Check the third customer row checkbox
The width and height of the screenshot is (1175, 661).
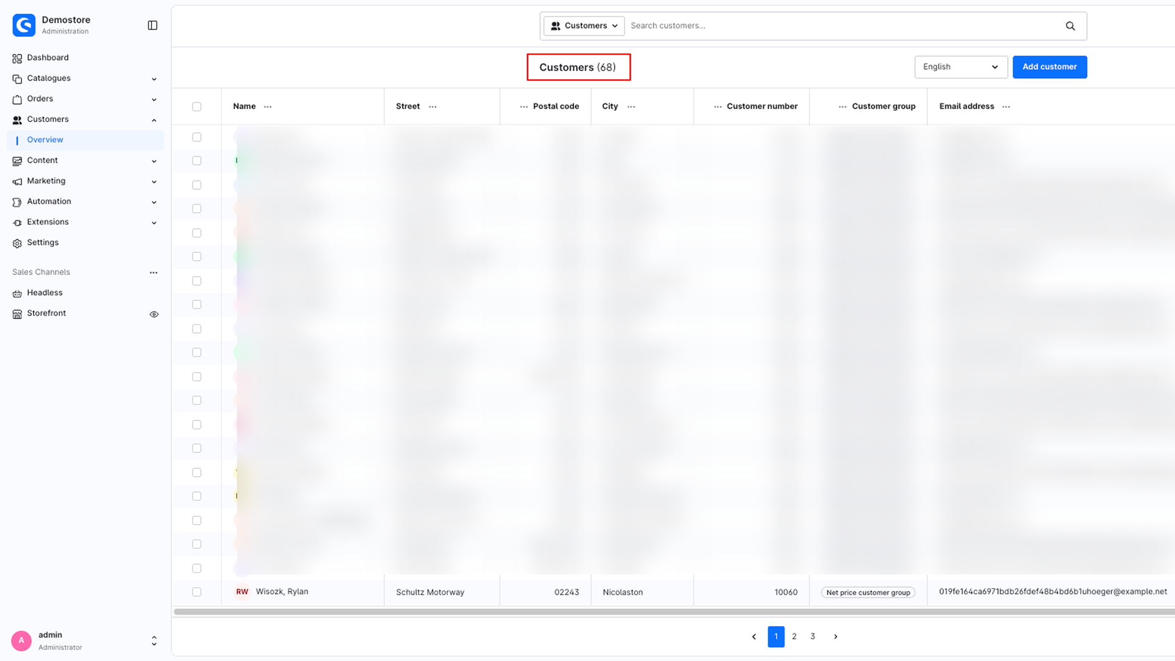tap(196, 185)
